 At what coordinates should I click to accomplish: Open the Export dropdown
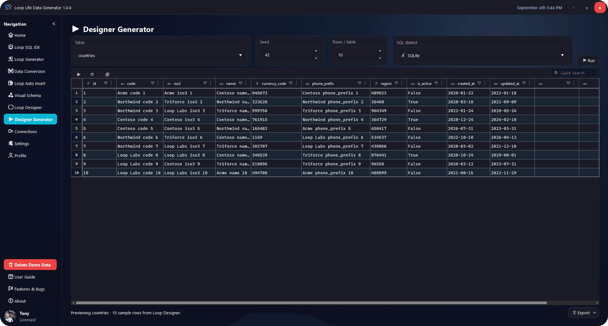[584, 313]
